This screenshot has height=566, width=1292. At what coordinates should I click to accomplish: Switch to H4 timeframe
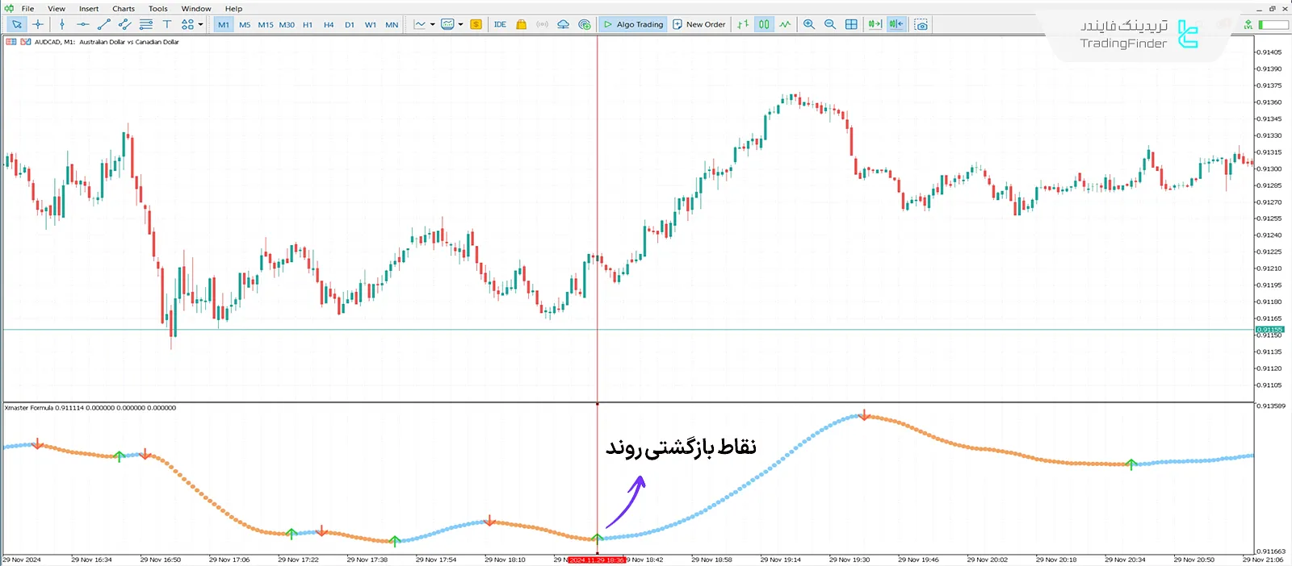pos(329,25)
